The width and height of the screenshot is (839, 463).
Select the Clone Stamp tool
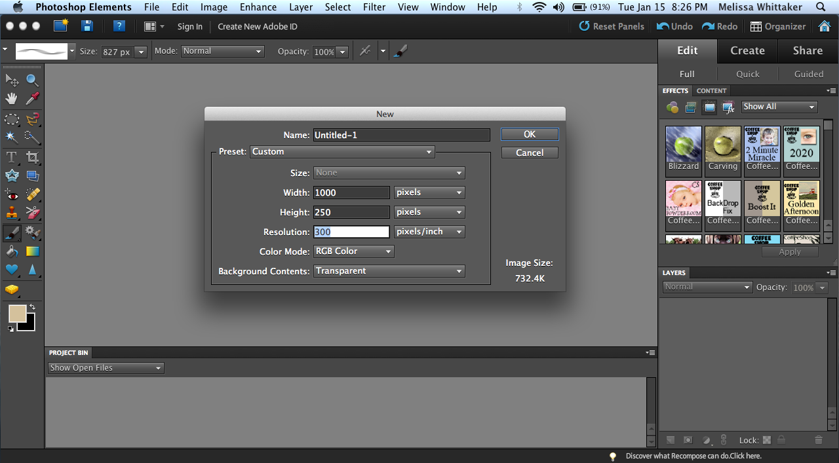click(12, 213)
